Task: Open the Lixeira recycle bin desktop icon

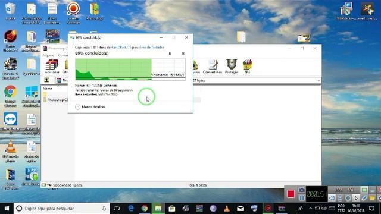Action: pyautogui.click(x=10, y=12)
